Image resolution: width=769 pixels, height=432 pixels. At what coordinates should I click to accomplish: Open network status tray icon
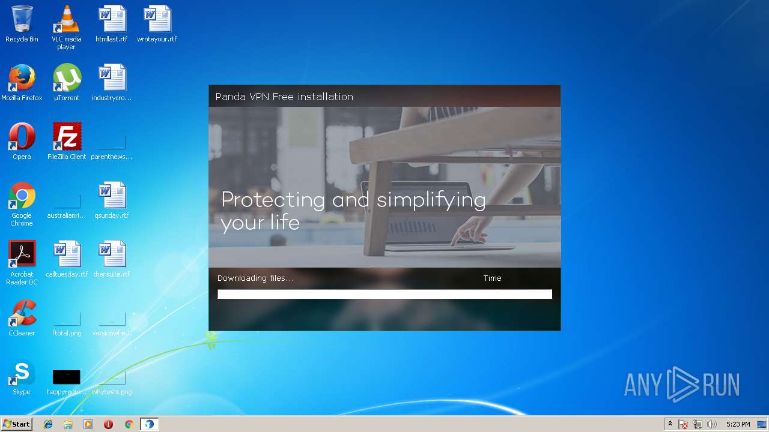698,424
